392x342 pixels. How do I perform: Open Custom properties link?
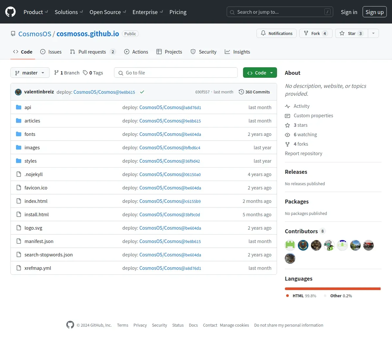[309, 116]
